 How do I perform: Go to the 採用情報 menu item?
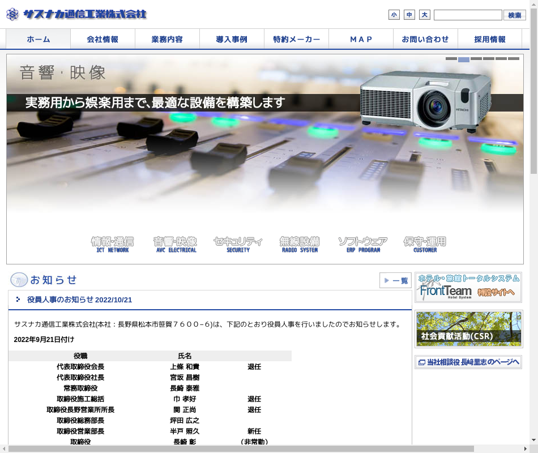(490, 39)
